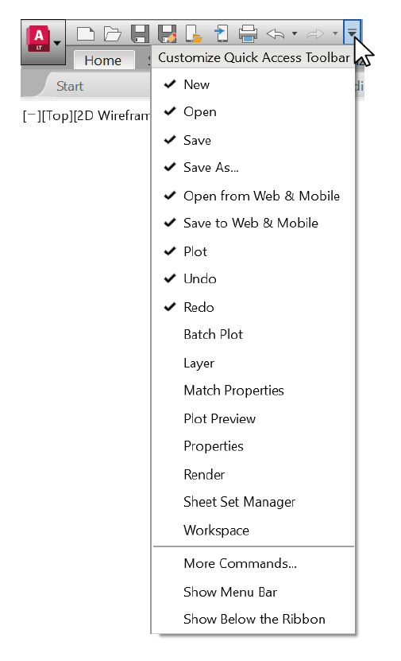Select the Start drawing tab
This screenshot has width=401, height=661.
pos(70,87)
